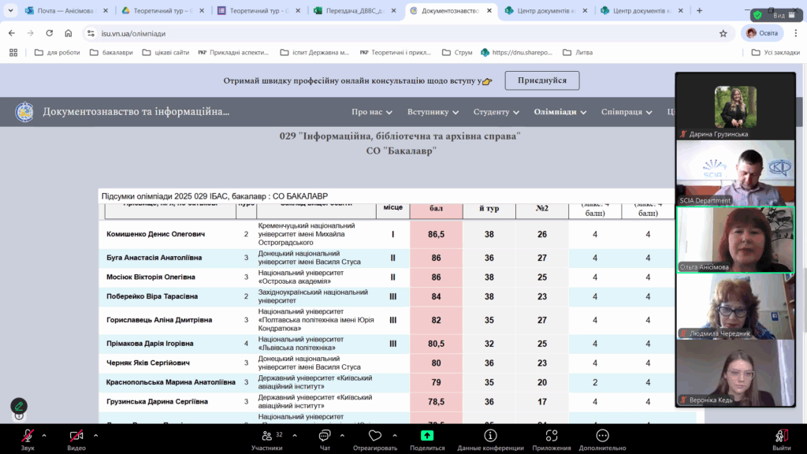Expand the Олімпіади menu
Viewport: 807px width, 454px height.
pos(560,112)
